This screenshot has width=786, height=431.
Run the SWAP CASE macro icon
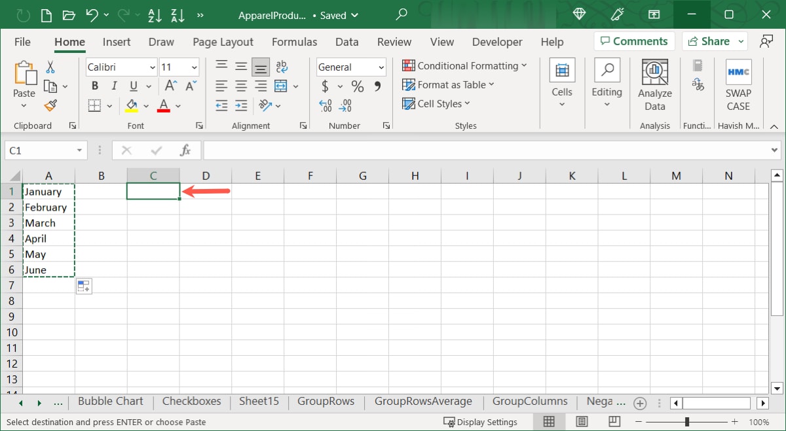(x=738, y=73)
